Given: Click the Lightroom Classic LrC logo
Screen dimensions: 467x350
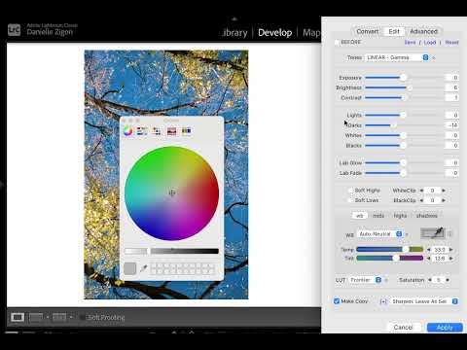Looking at the screenshot, I should point(14,30).
